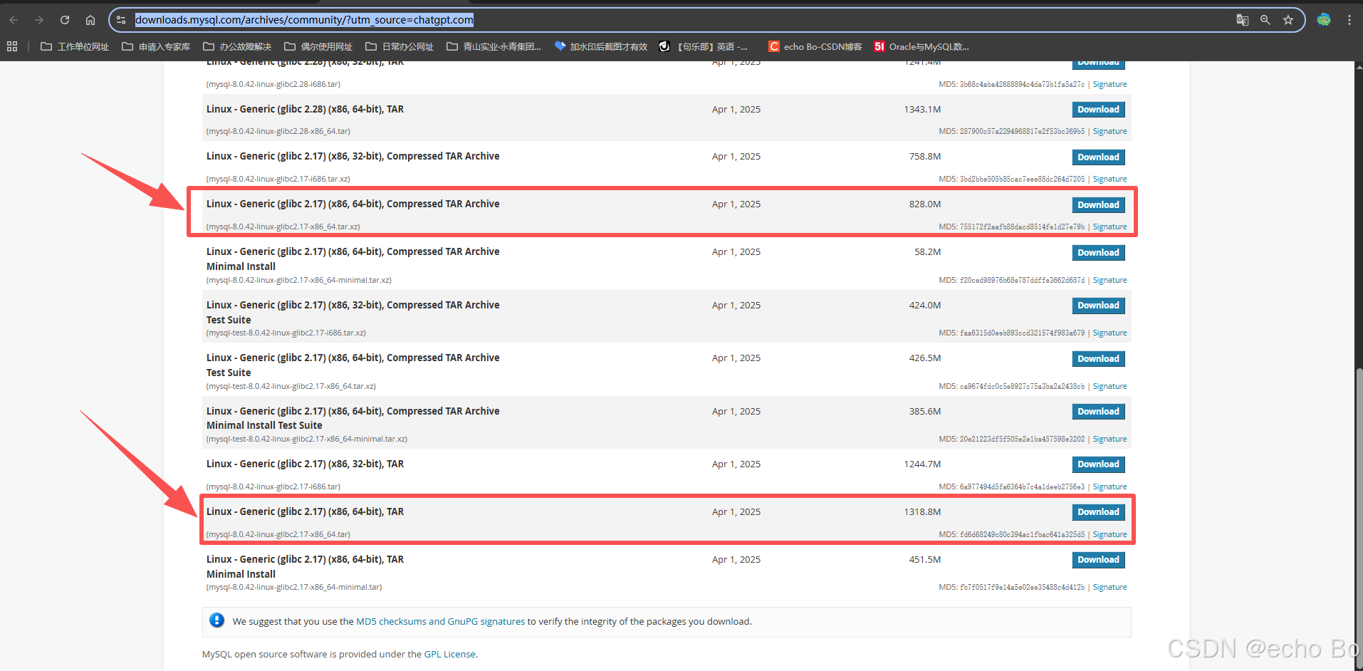Open the 【句乐部】英语 bookmark
The height and width of the screenshot is (671, 1363).
coord(704,46)
